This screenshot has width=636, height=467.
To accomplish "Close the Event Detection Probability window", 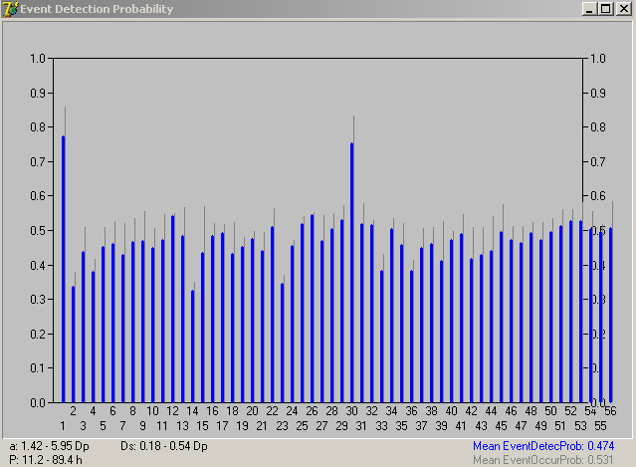I will pyautogui.click(x=624, y=9).
